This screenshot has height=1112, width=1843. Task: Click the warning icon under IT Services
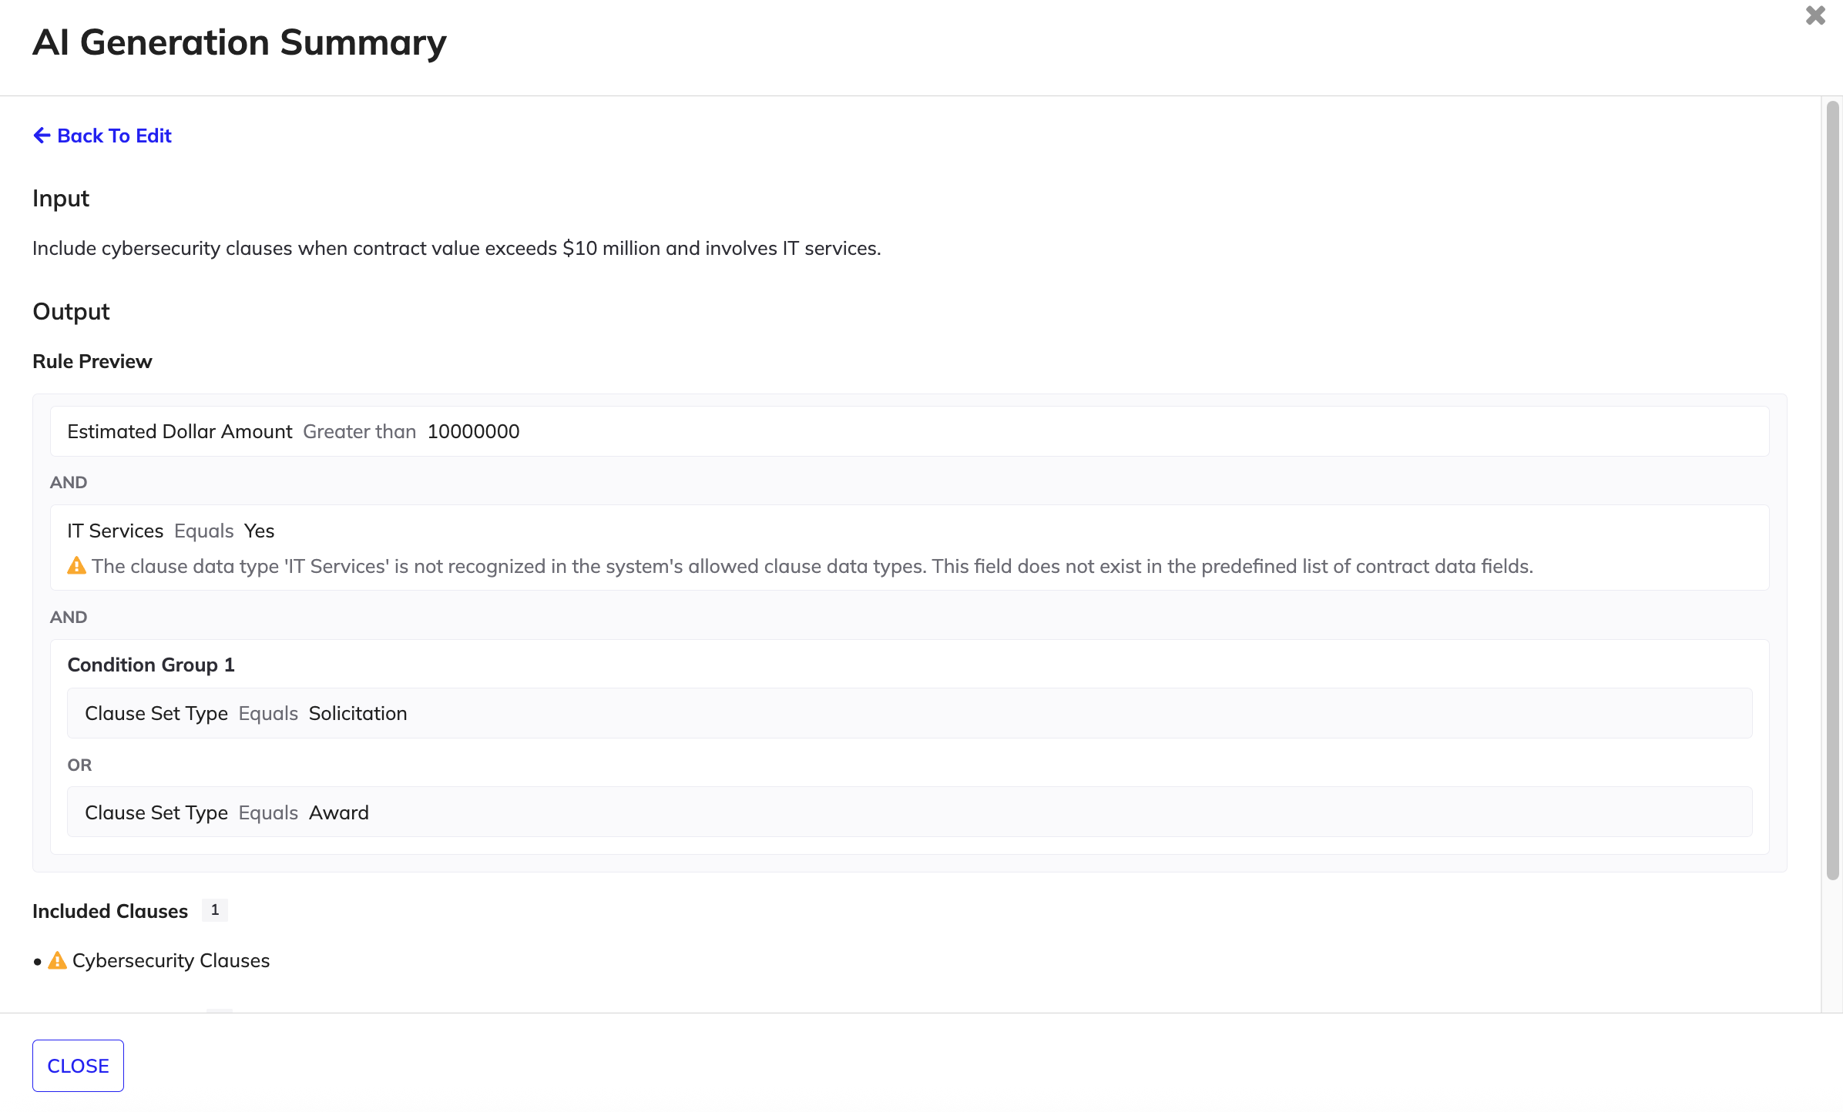click(76, 566)
